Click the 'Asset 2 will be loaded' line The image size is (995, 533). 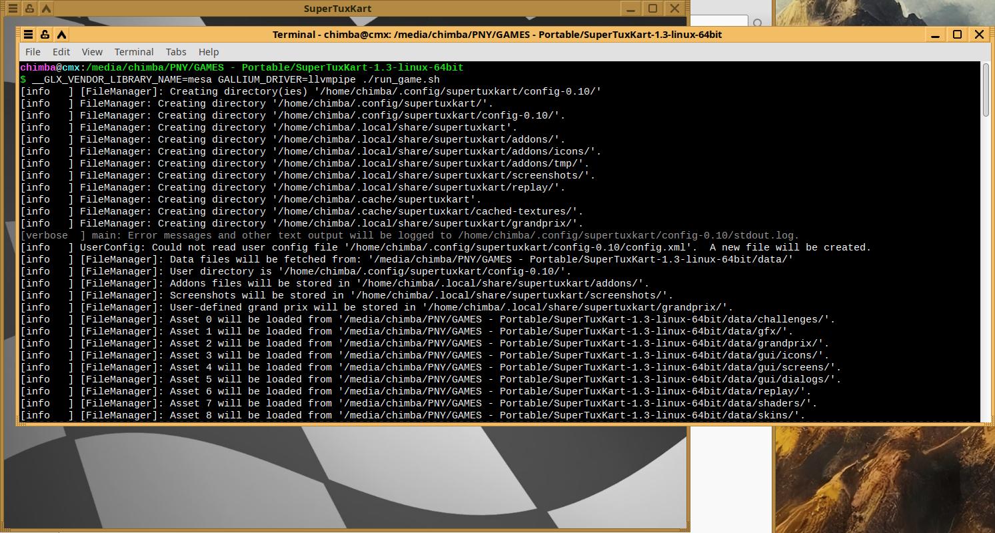[425, 343]
